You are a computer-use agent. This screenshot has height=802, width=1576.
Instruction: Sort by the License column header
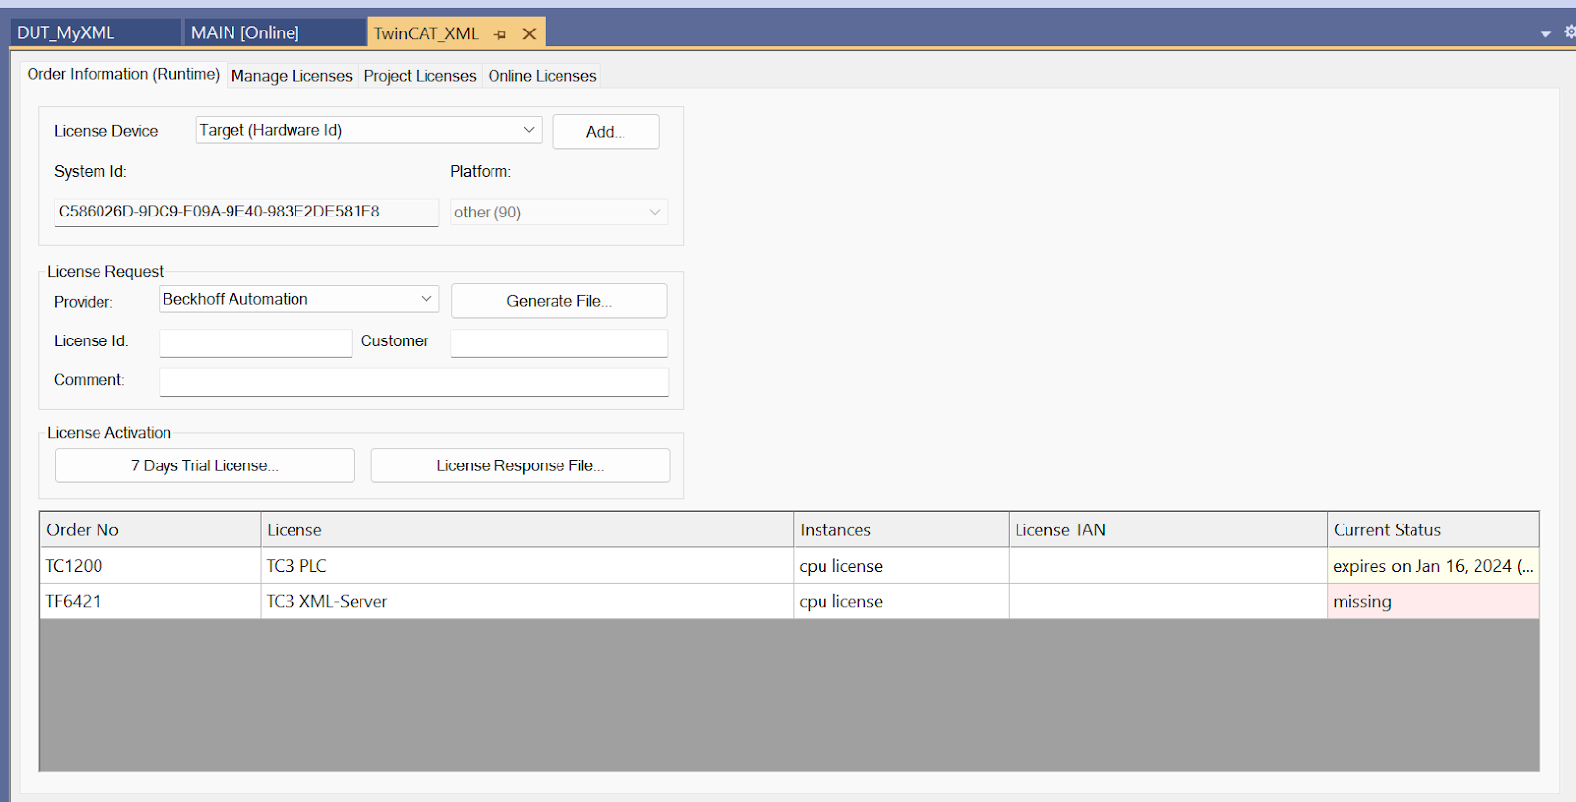click(x=527, y=529)
